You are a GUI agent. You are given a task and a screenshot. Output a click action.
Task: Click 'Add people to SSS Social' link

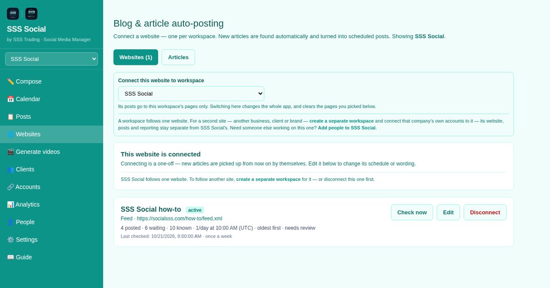point(347,128)
